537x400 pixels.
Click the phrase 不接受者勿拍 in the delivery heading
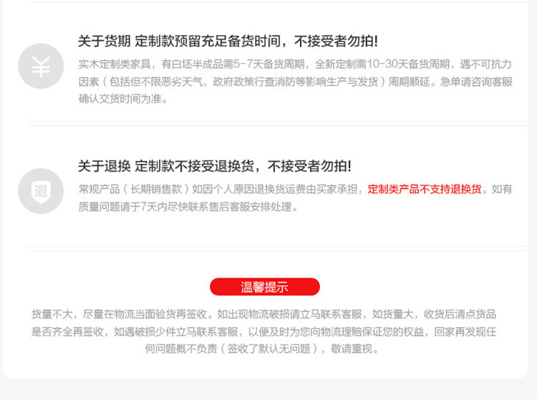[337, 41]
